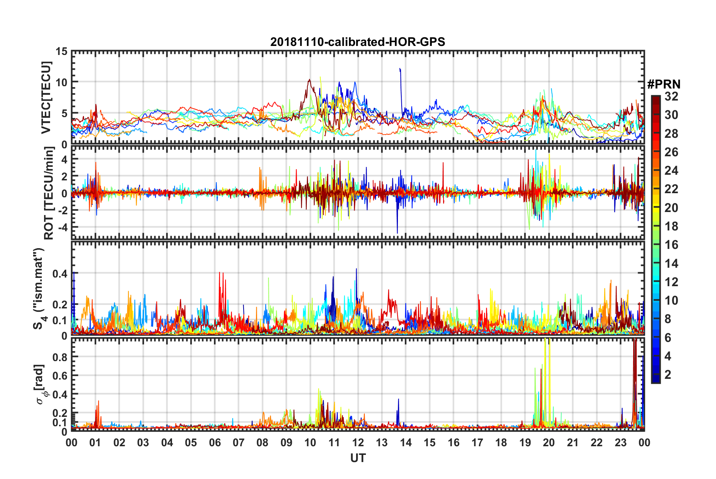The width and height of the screenshot is (716, 479).
Task: Click UT axis tick label 19
Action: [525, 442]
